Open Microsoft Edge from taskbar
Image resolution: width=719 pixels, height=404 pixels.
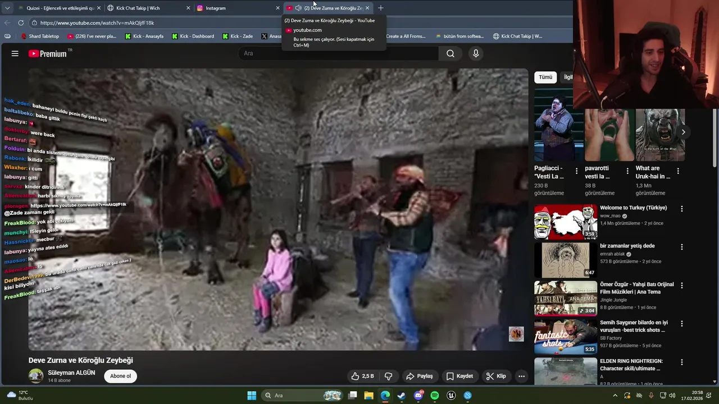(x=385, y=396)
